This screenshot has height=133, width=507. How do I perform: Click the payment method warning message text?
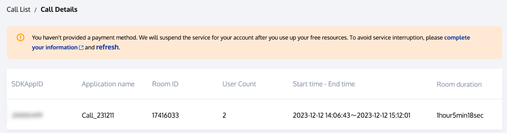click(x=213, y=37)
